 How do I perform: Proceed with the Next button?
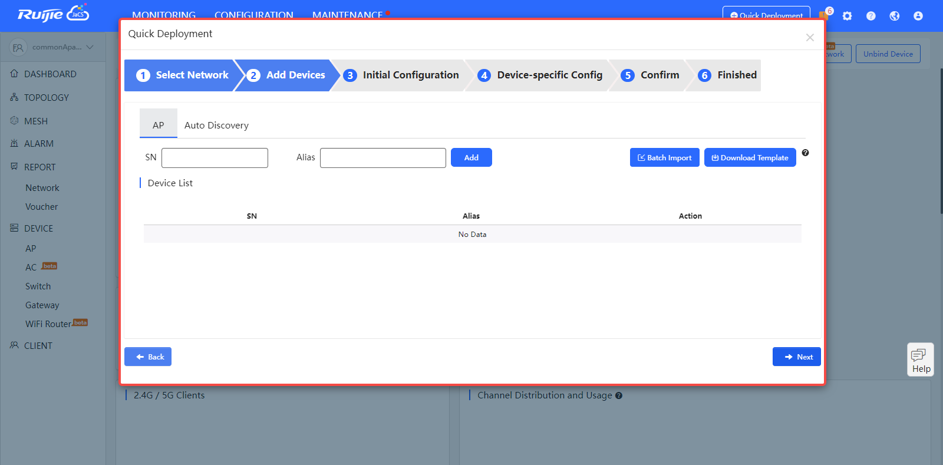click(x=796, y=357)
